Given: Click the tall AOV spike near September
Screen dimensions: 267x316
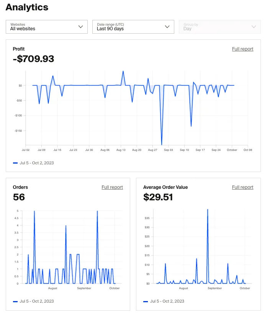Looking at the screenshot, I should tap(208, 210).
